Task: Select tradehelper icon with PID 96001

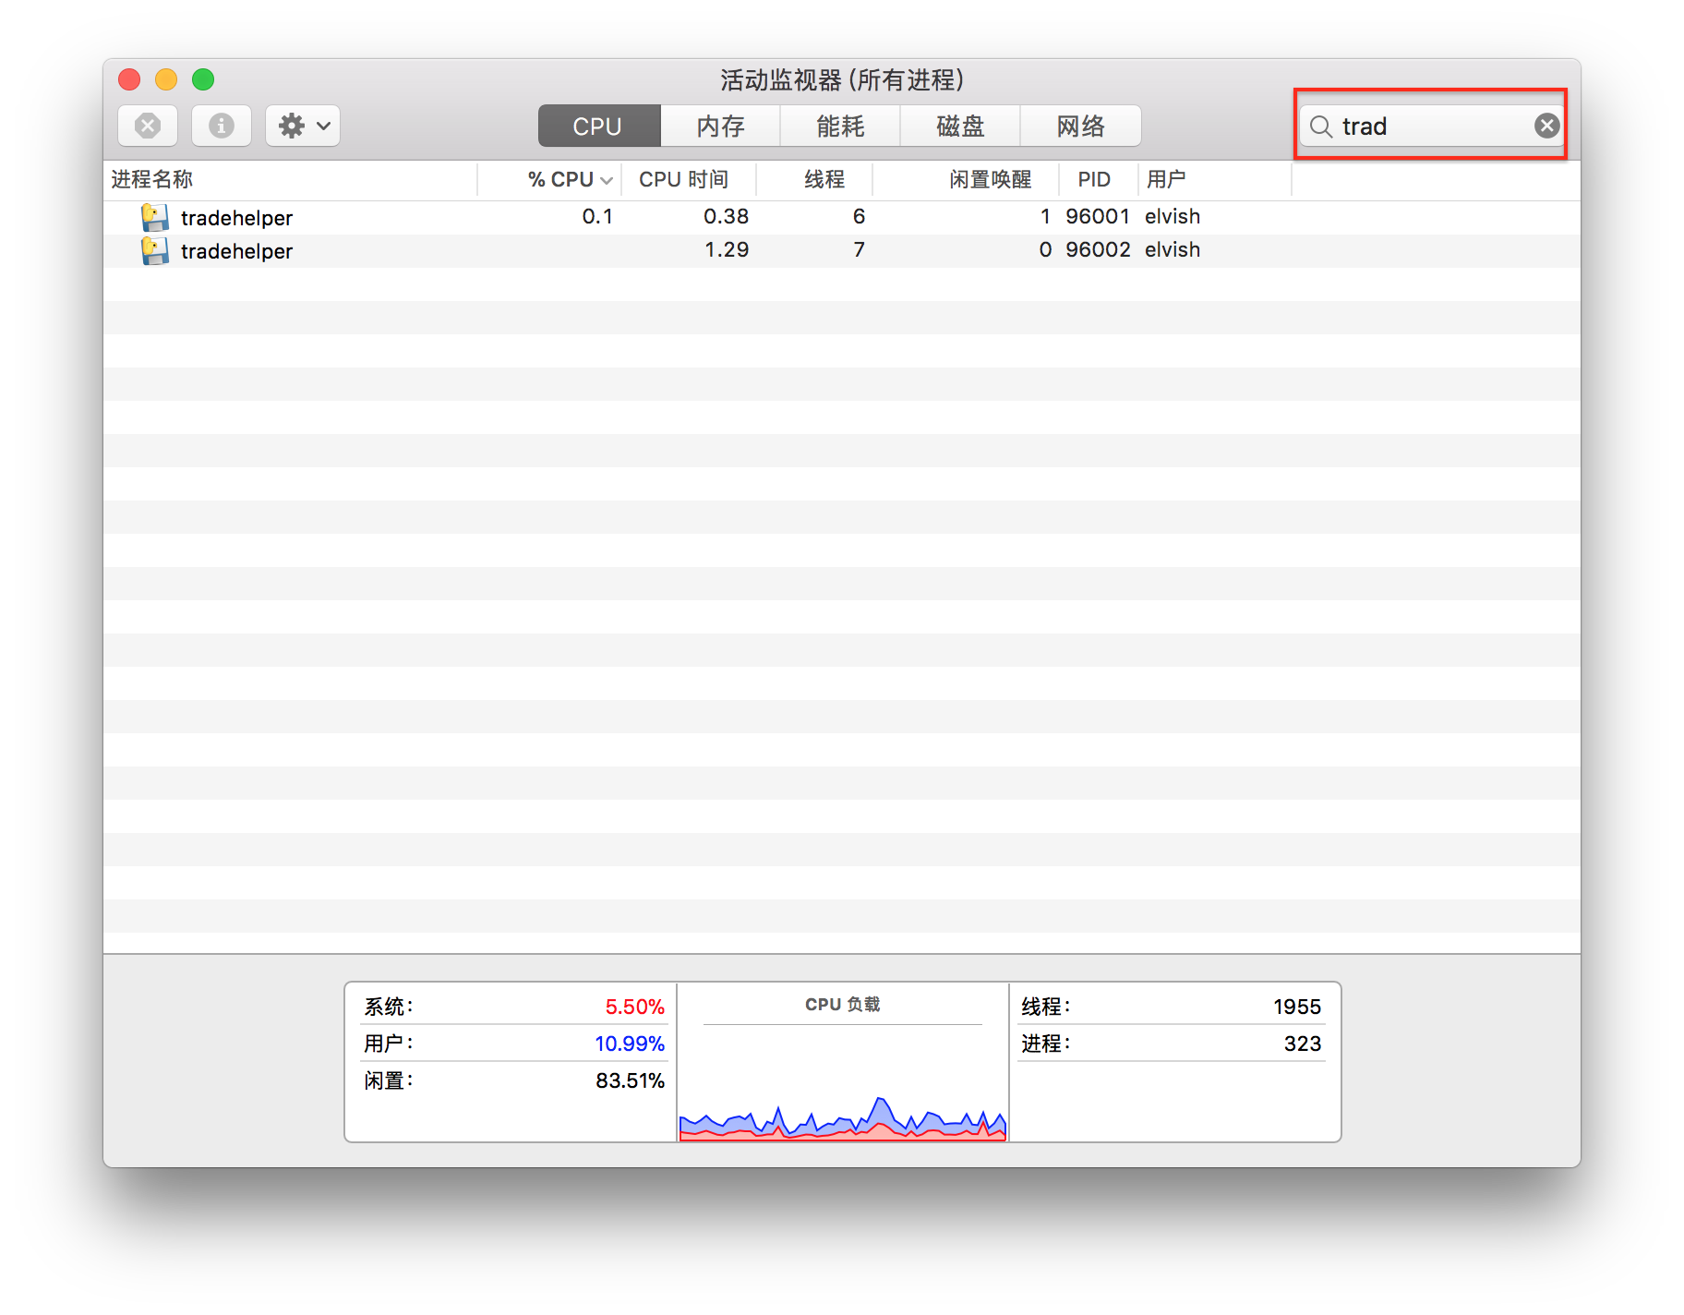Action: [155, 218]
